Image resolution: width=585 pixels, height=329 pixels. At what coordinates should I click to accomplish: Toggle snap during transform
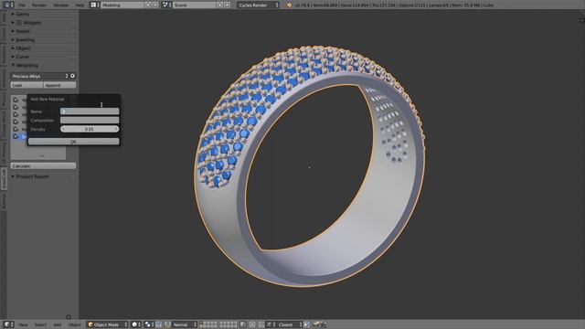coord(261,324)
